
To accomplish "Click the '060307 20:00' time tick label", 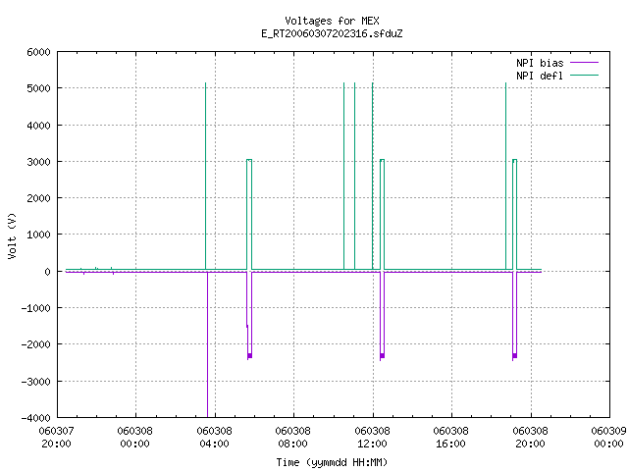I will pyautogui.click(x=57, y=438).
